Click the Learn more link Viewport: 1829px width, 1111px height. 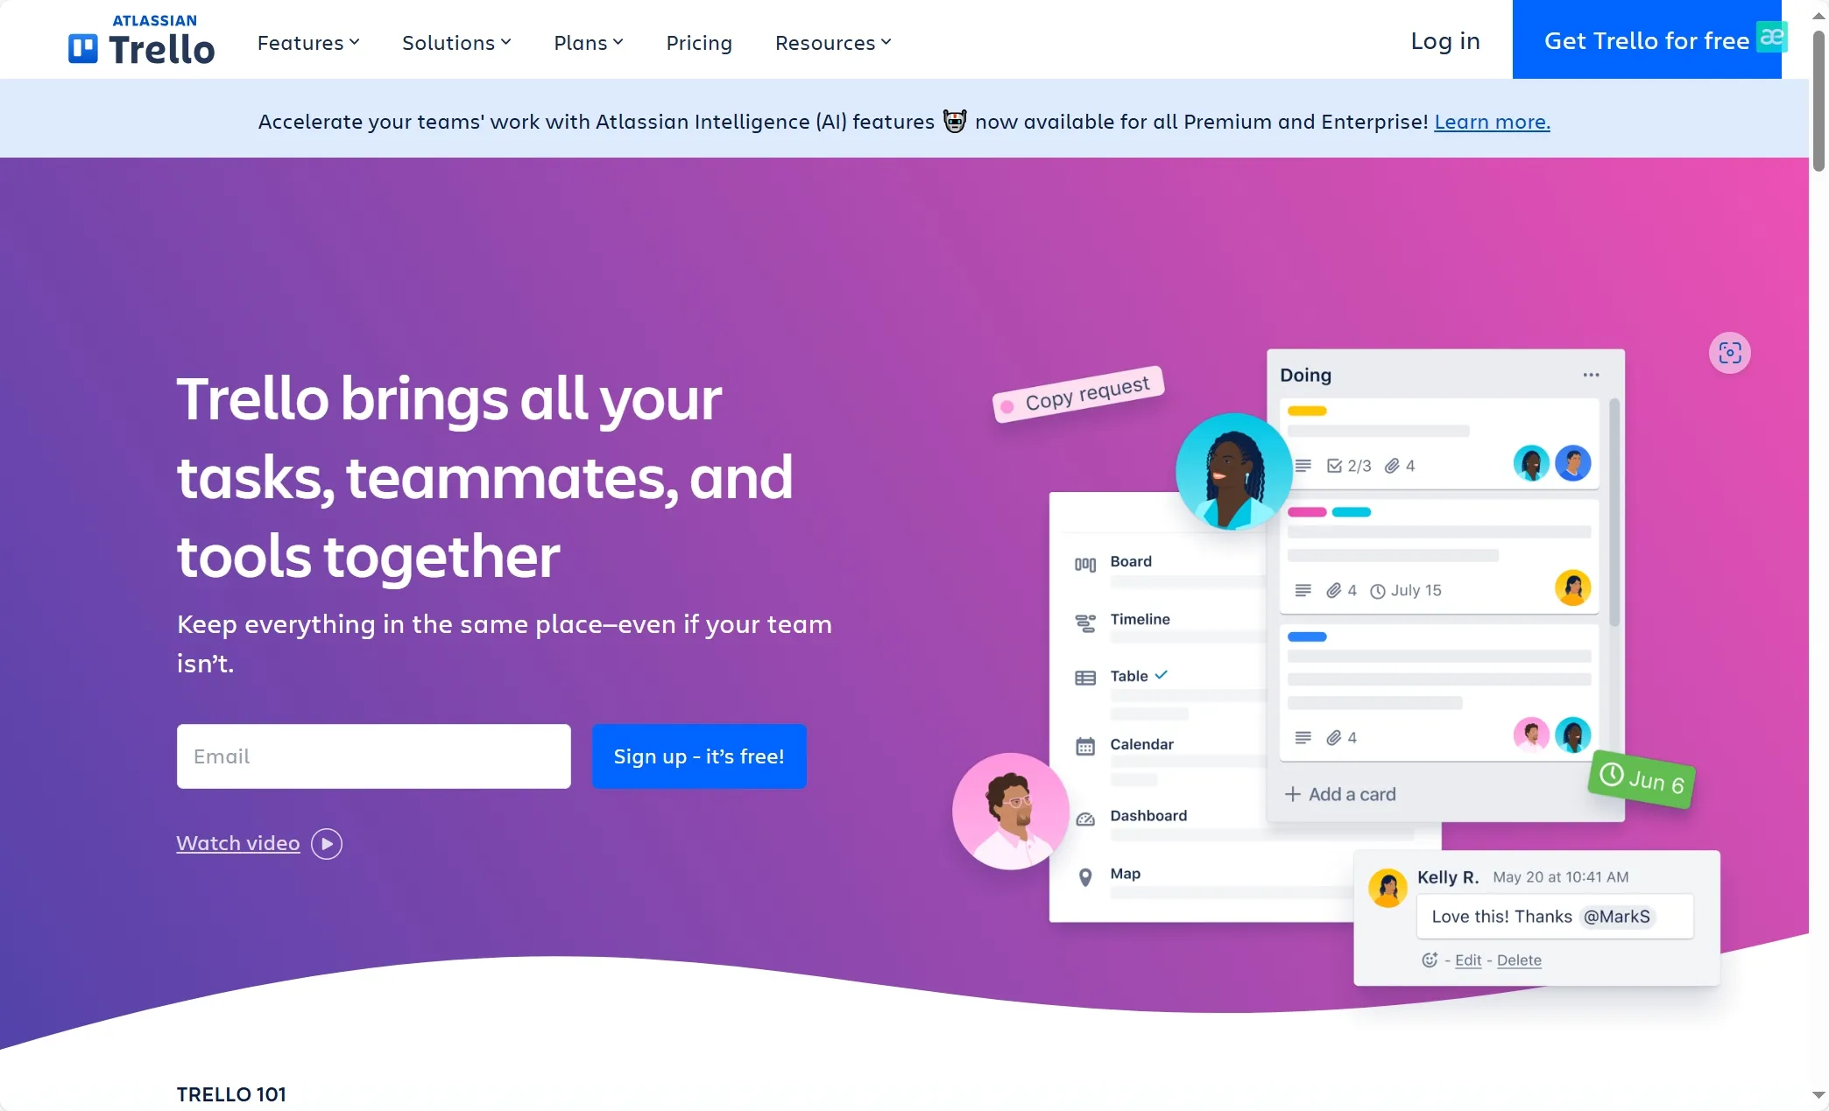(1492, 122)
